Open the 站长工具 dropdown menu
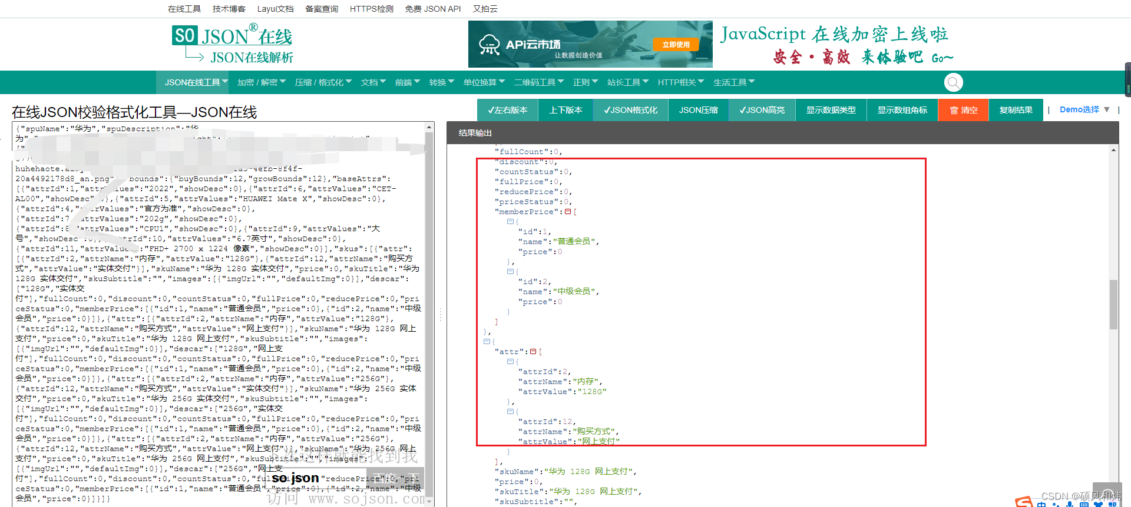 627,82
